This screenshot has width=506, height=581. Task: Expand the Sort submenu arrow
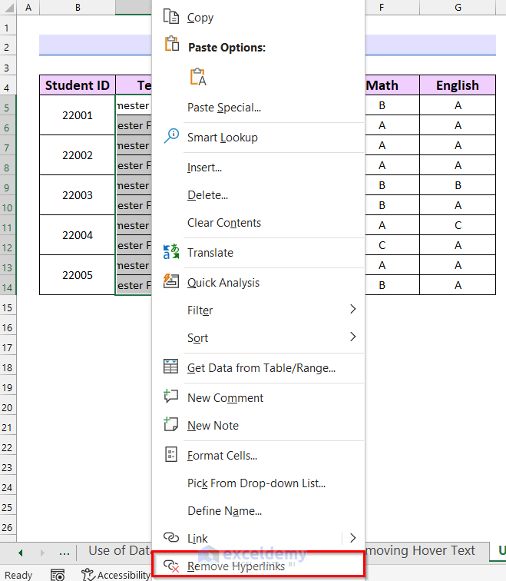pos(352,337)
